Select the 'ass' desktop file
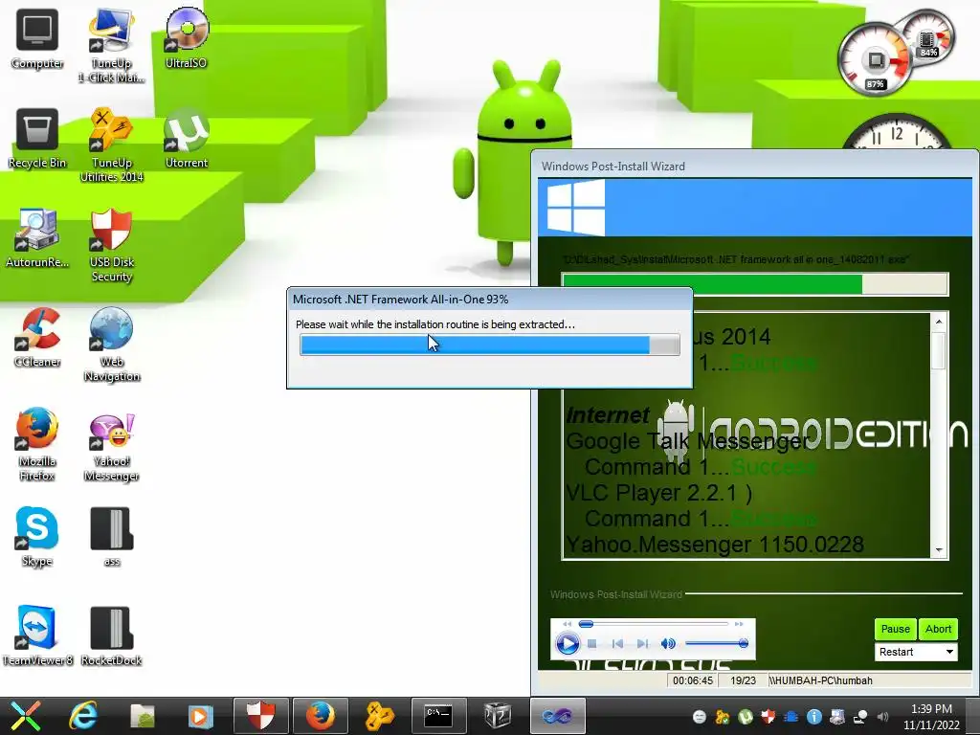Viewport: 980px width, 735px height. click(x=111, y=536)
